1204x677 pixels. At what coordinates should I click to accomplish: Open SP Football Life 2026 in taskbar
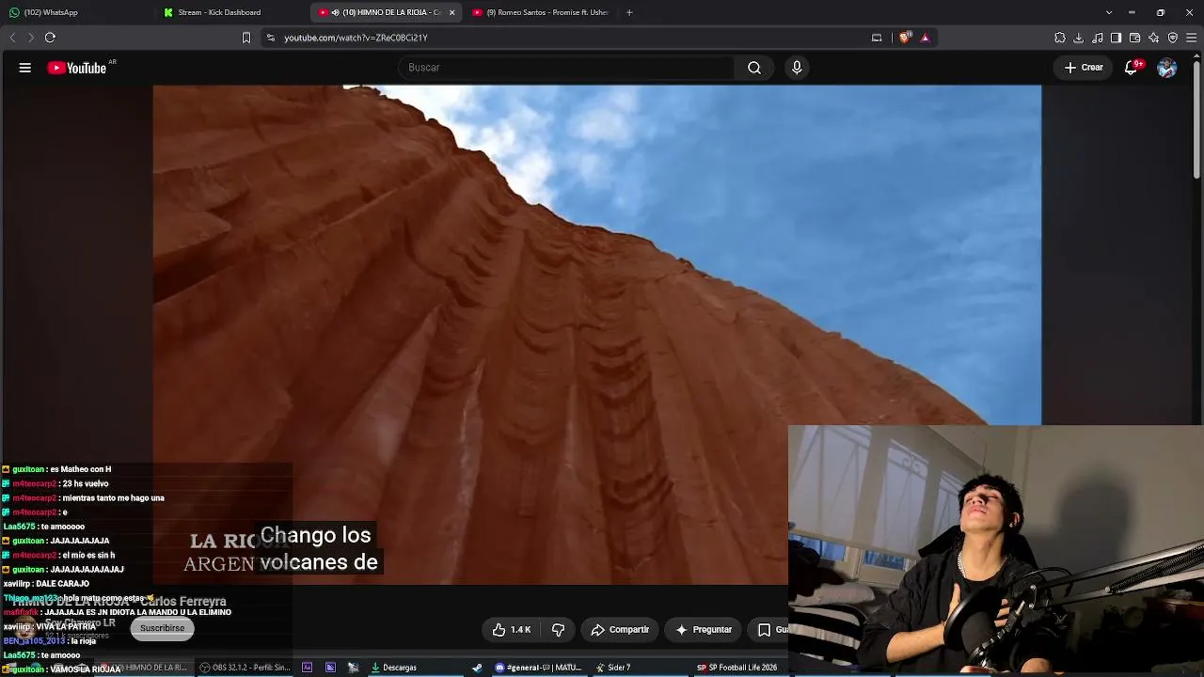click(737, 668)
